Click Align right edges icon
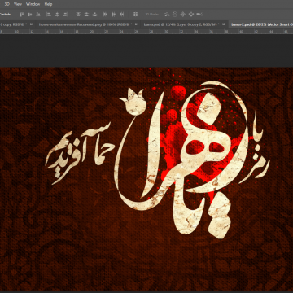 pos(65,14)
